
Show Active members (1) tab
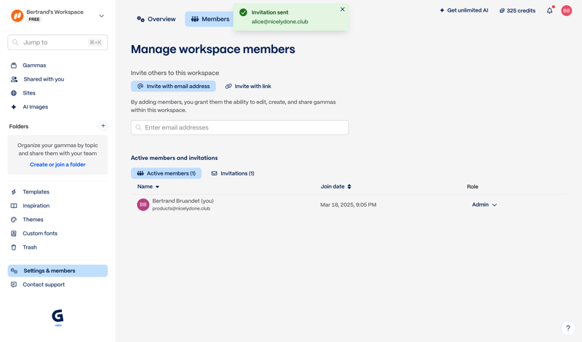point(167,173)
